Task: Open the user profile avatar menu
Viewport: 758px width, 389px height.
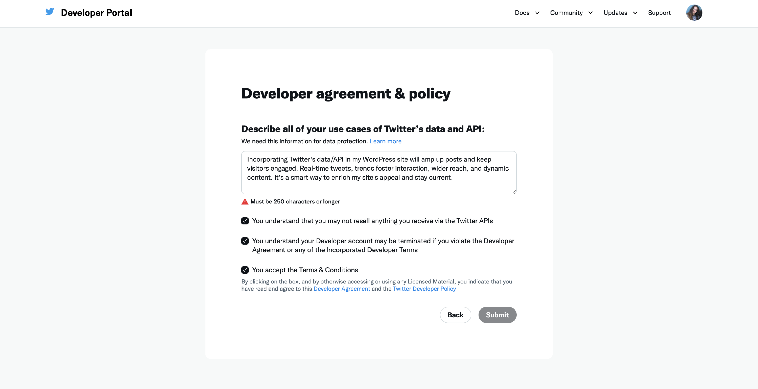Action: point(694,13)
